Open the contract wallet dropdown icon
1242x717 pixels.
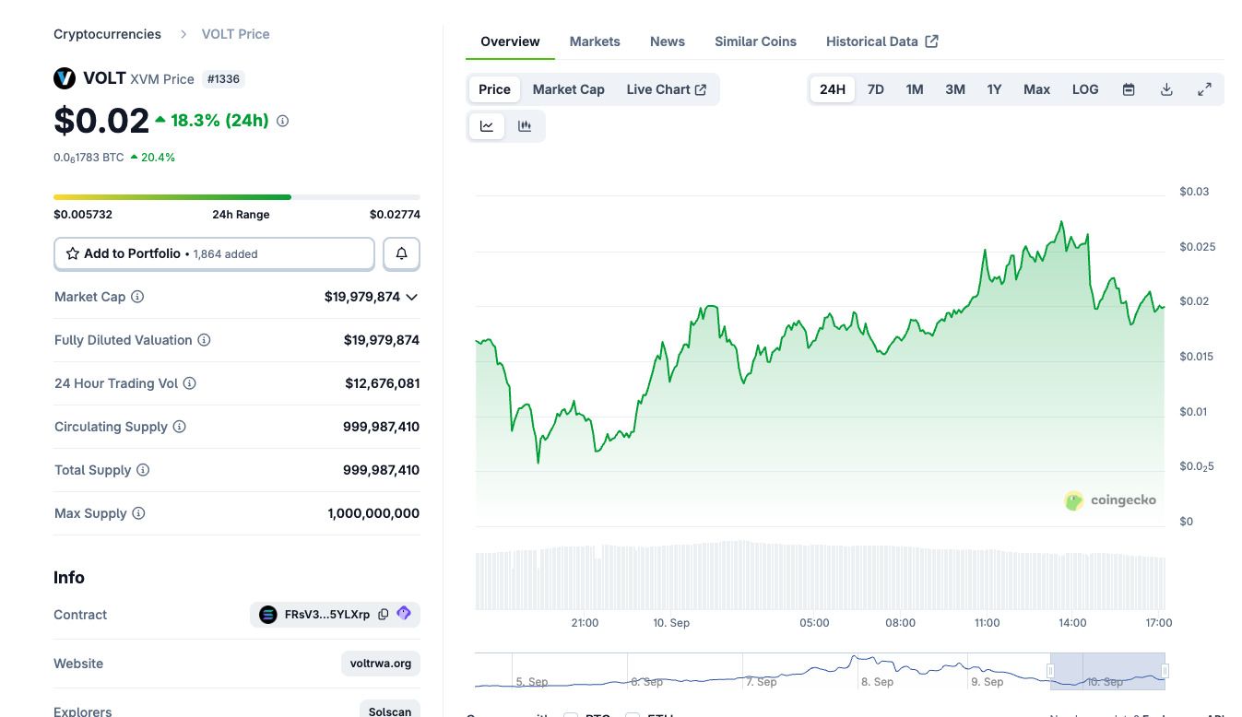pos(404,614)
